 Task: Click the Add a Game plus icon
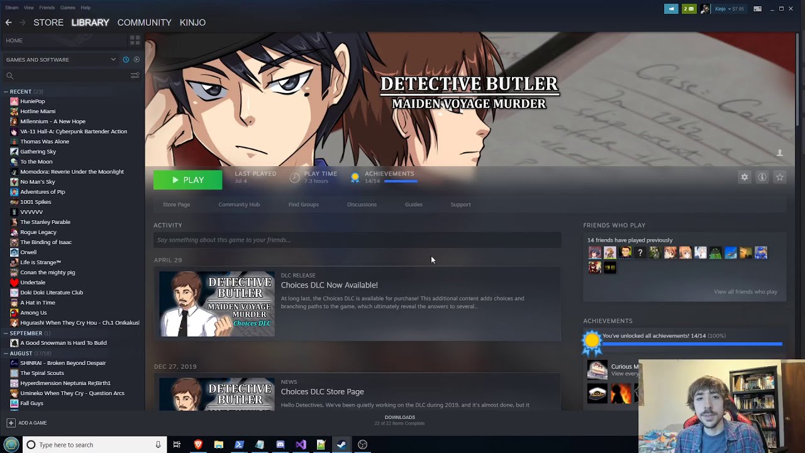[11, 423]
